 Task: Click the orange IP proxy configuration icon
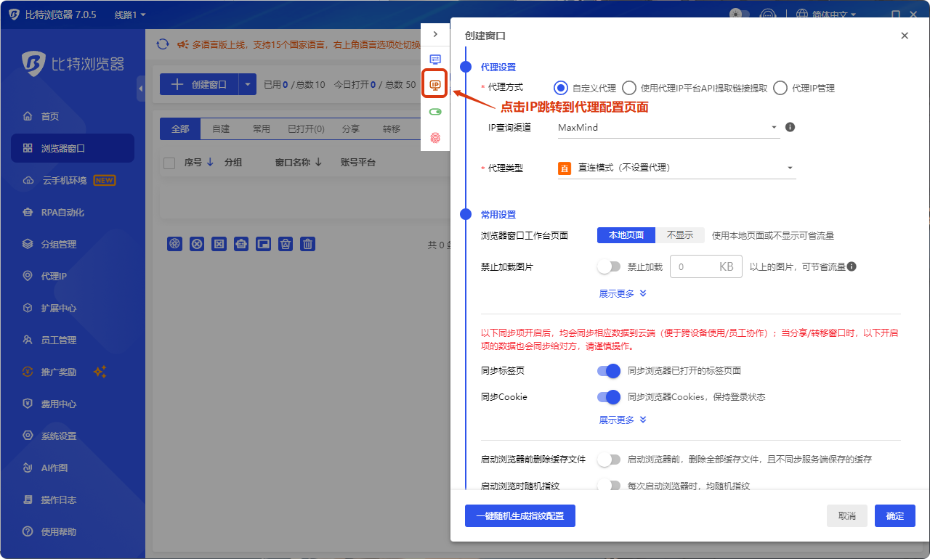(x=435, y=85)
